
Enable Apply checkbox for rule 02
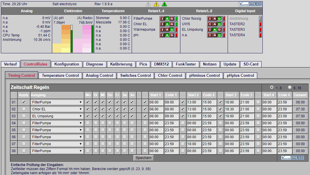(24, 109)
